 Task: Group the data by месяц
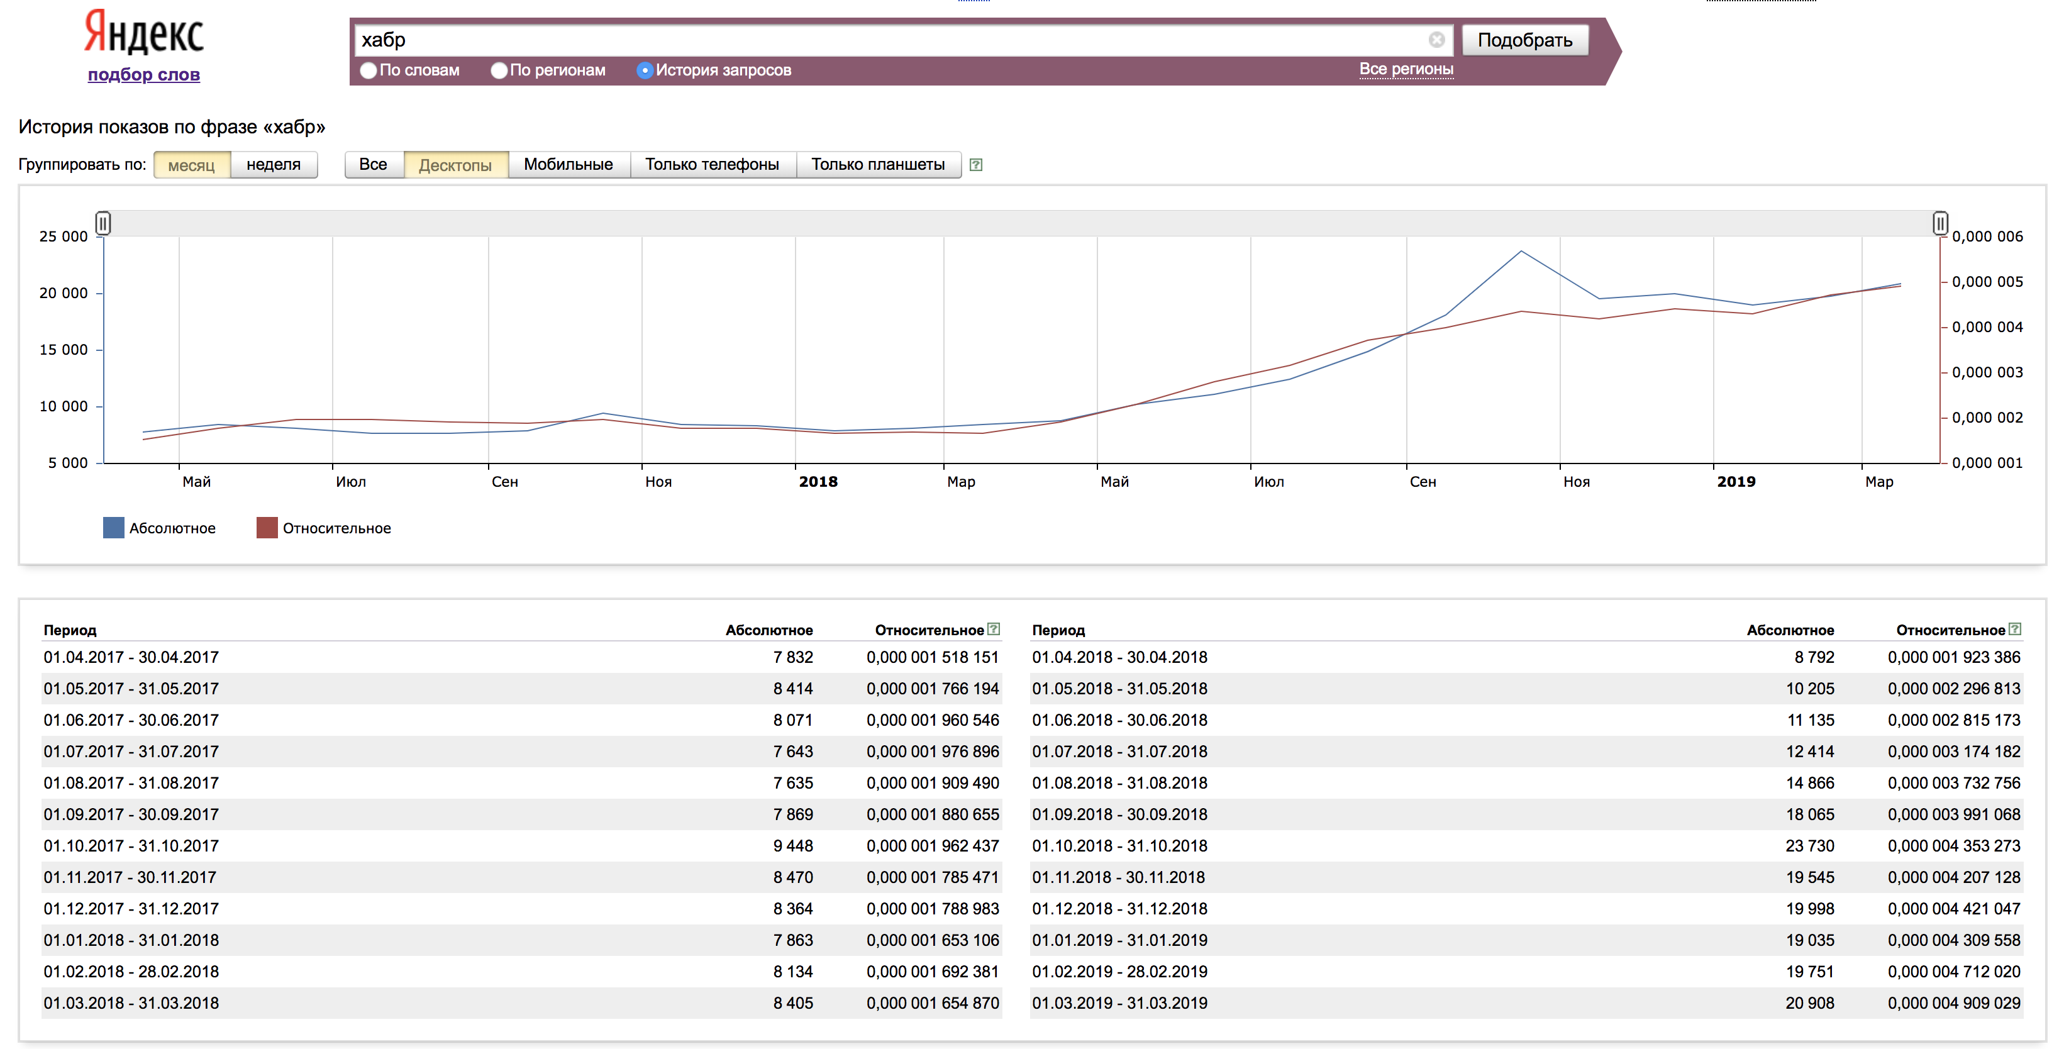192,165
